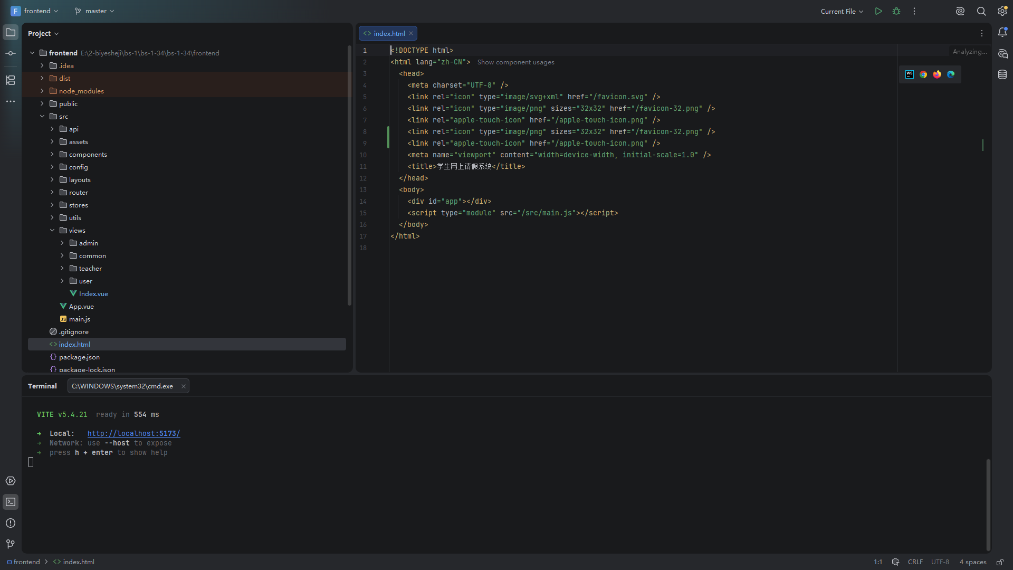Open page in Edge browser

tap(951, 74)
